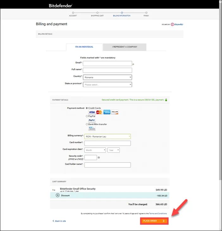The image size is (222, 231).
Task: Click the arrow icon inside Place Order
Action: tap(163, 221)
